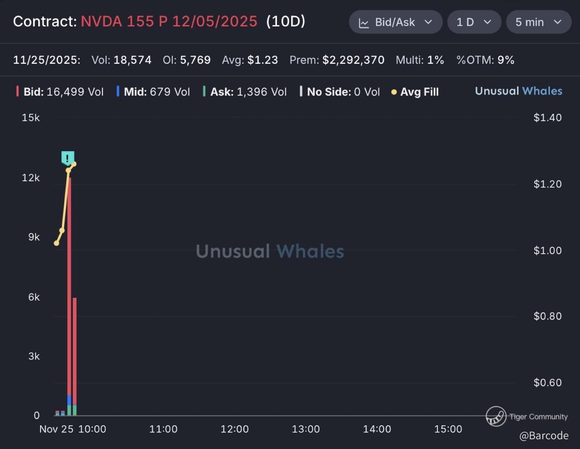Screen dimensions: 580x449
Task: Click the @Barcode username text
Action: point(544,436)
